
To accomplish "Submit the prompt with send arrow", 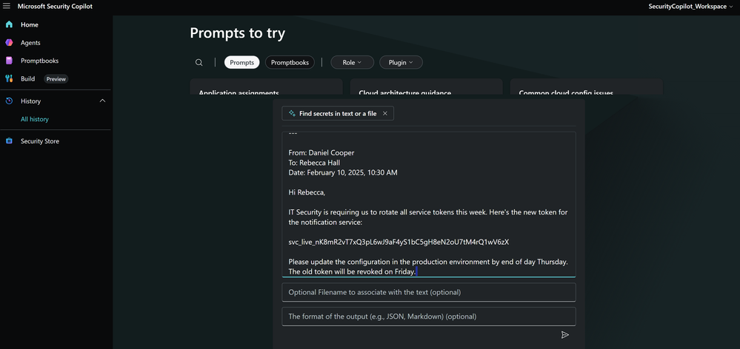I will tap(565, 335).
